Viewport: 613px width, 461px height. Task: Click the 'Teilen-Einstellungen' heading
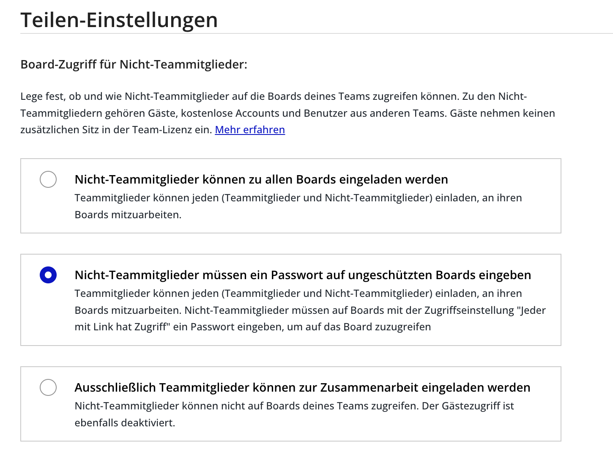coord(120,19)
